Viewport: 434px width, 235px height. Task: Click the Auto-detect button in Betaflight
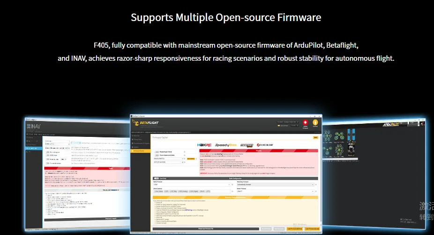pos(191,158)
